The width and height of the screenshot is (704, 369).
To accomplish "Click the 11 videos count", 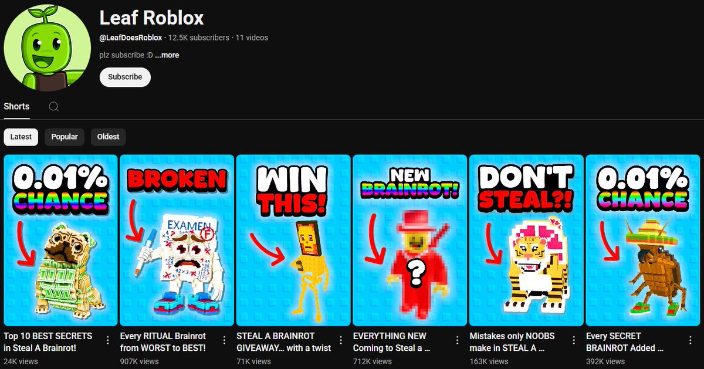I will [x=252, y=38].
